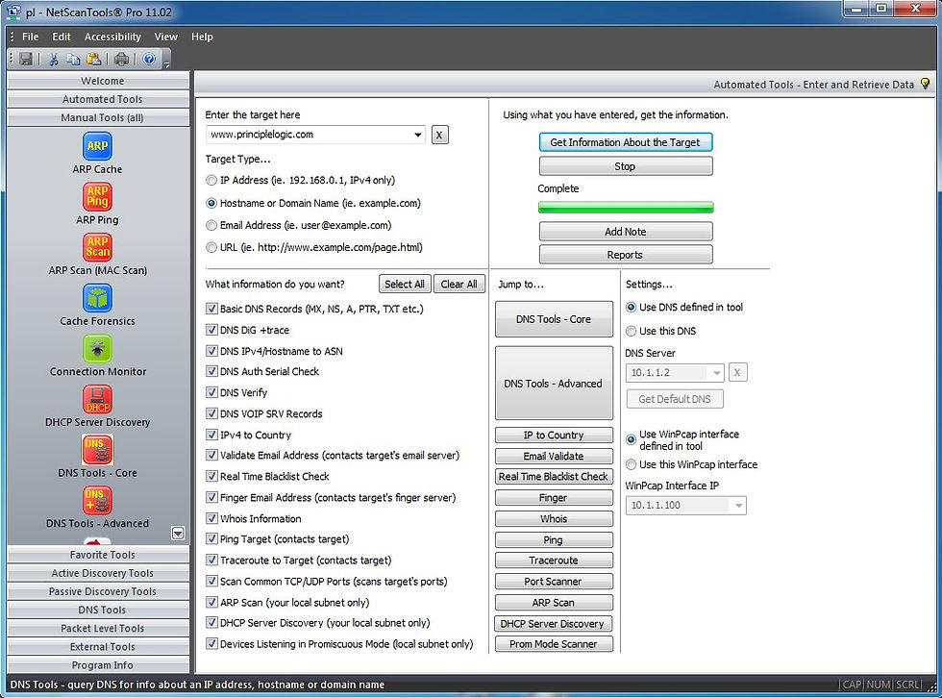Screen dimensions: 942x698
Task: Toggle DNS VOIP SRV Records checkbox
Action: click(x=211, y=413)
